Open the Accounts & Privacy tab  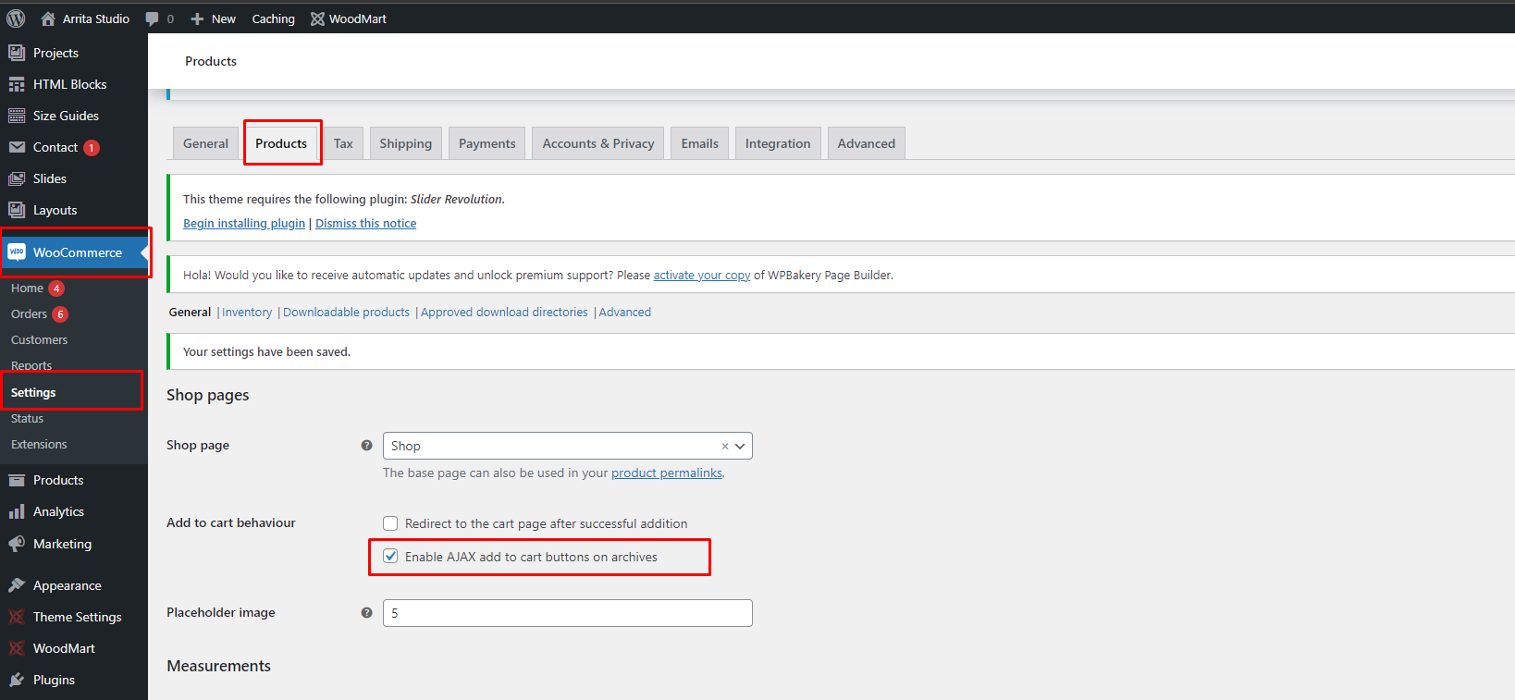[598, 143]
